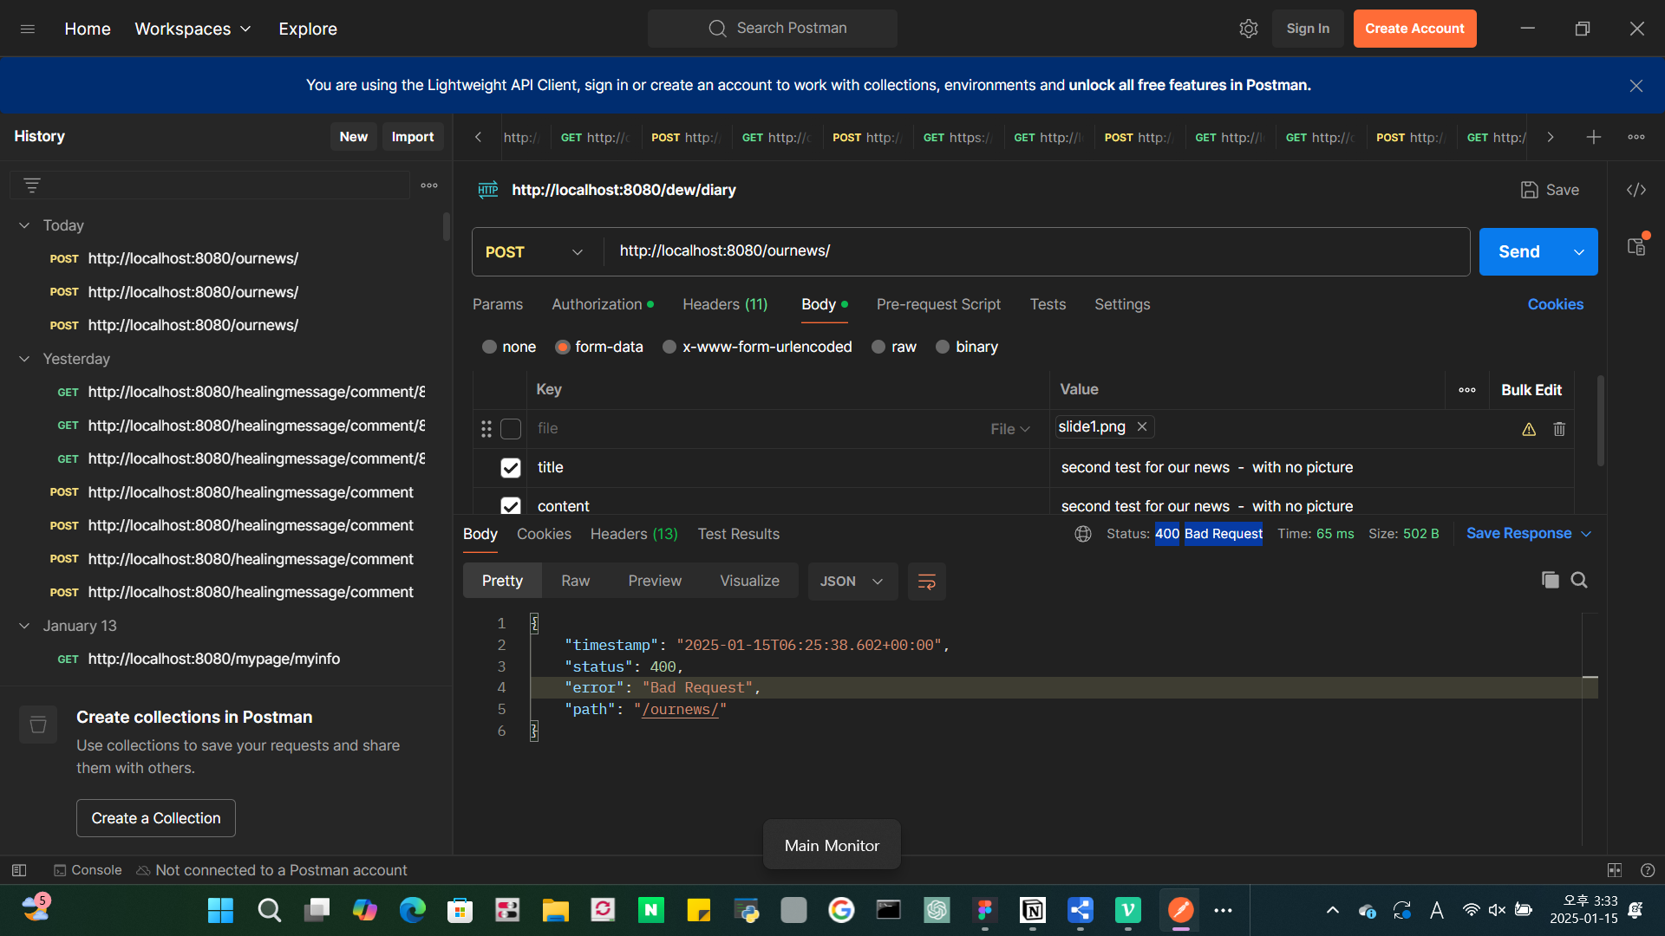Select x-www-form-urlencoded radio option
The width and height of the screenshot is (1665, 936).
click(x=669, y=347)
